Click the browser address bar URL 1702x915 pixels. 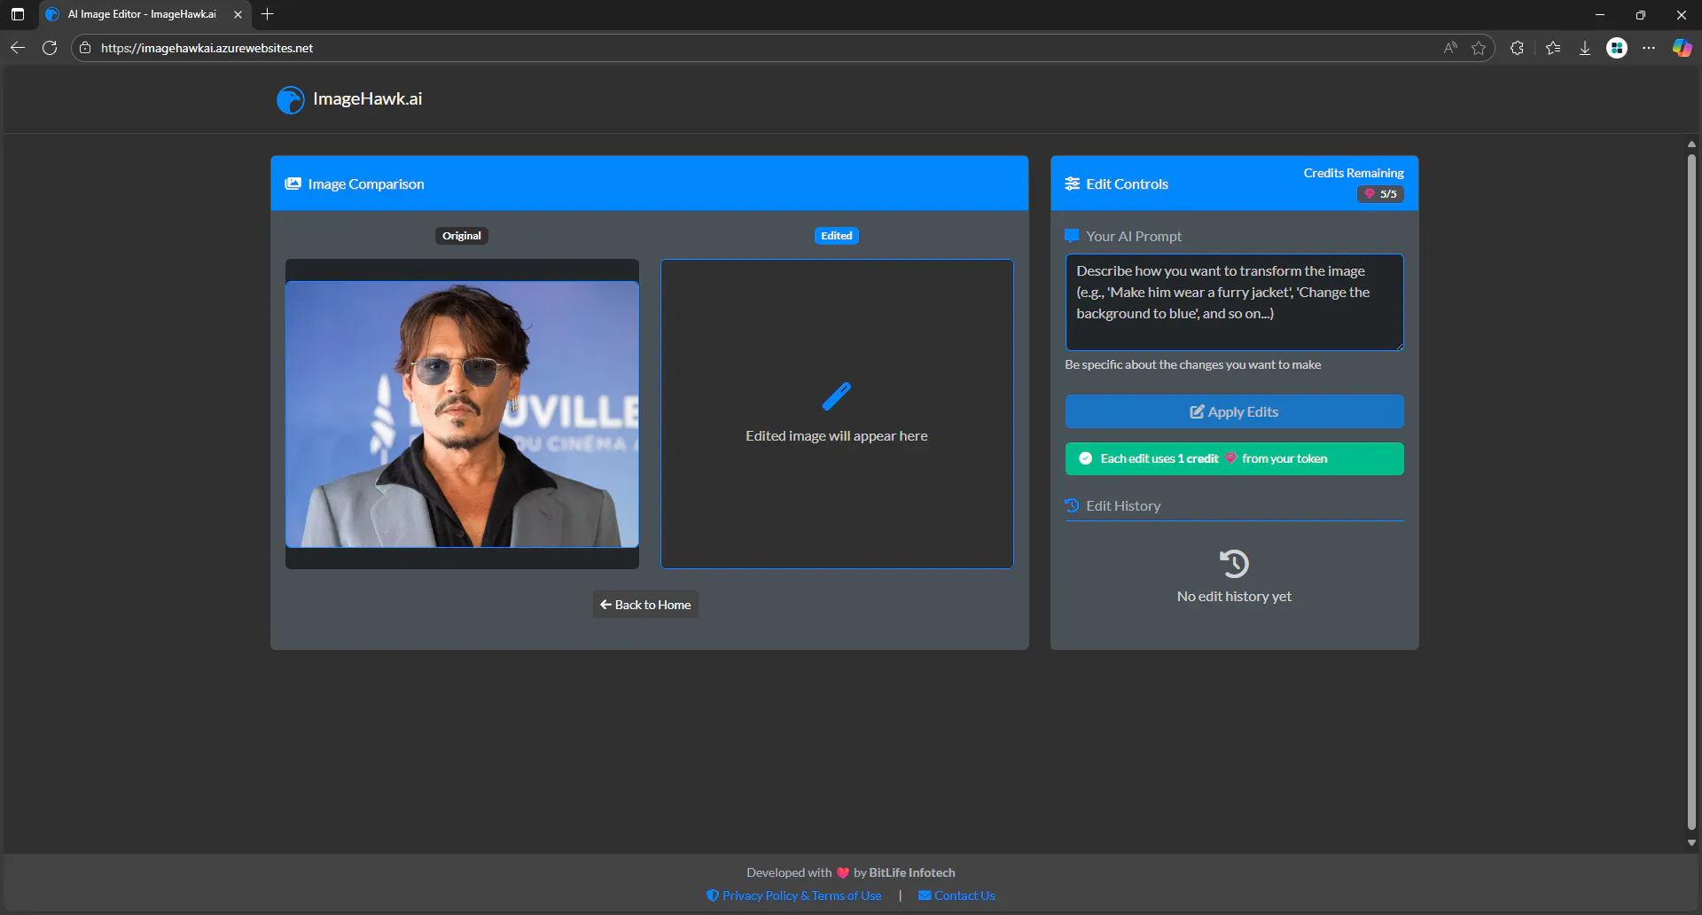207,48
